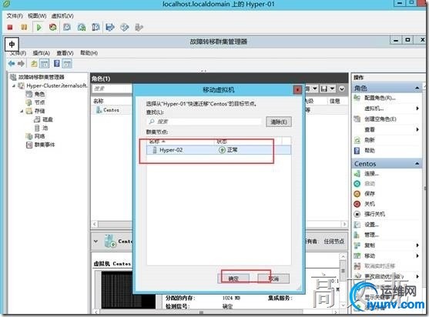Click the green play/start VM icon
The width and height of the screenshot is (429, 317).
pos(39,27)
